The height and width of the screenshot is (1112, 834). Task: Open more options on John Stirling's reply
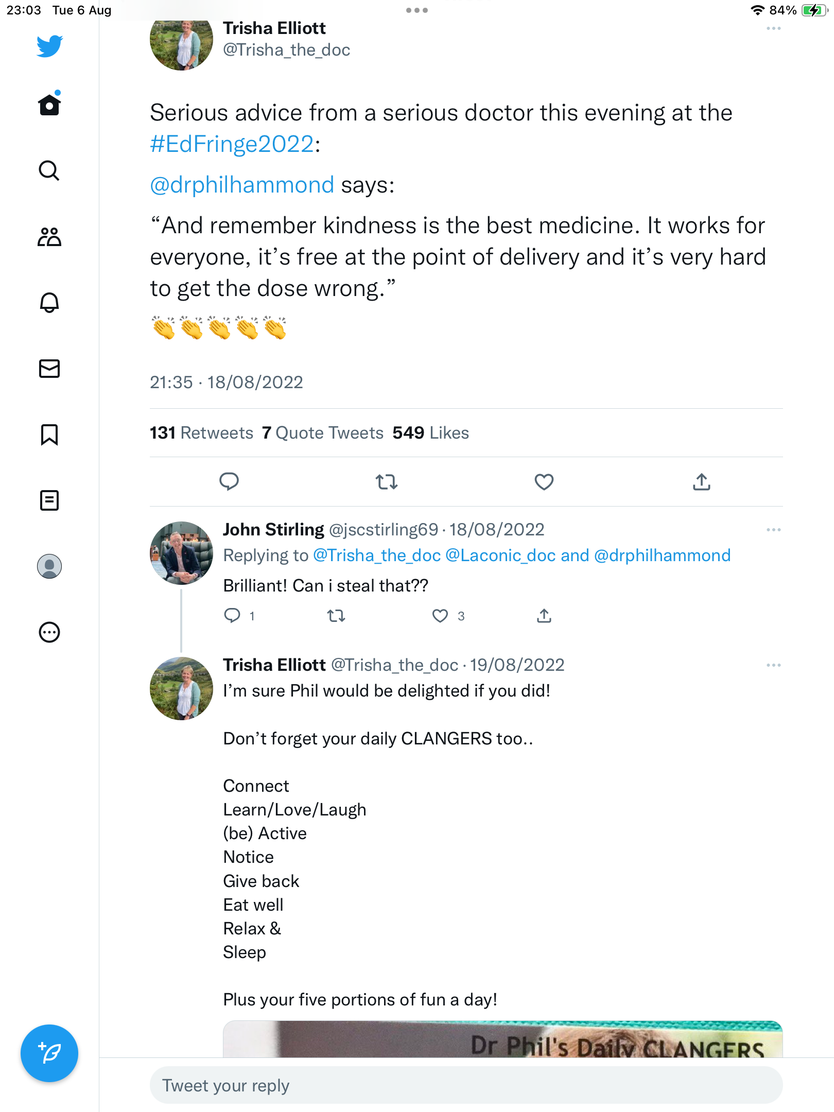773,530
